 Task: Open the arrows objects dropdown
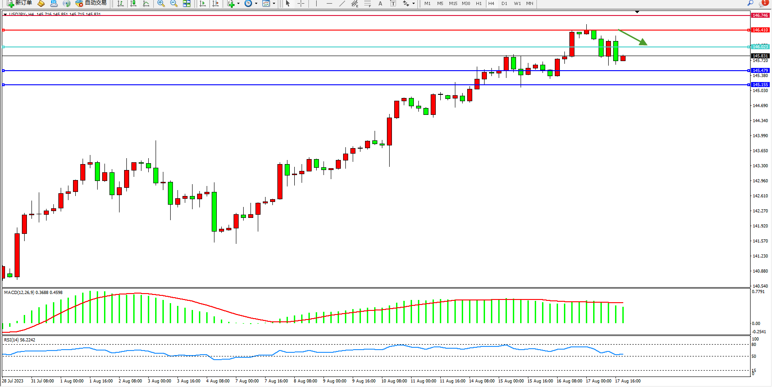pos(413,3)
